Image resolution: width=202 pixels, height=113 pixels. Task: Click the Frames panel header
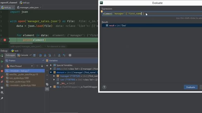point(25,61)
